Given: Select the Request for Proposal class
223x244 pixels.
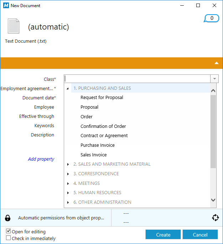Looking at the screenshot, I should click(102, 97).
